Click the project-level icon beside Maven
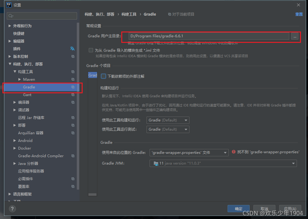The width and height of the screenshot is (308, 219). click(x=73, y=80)
